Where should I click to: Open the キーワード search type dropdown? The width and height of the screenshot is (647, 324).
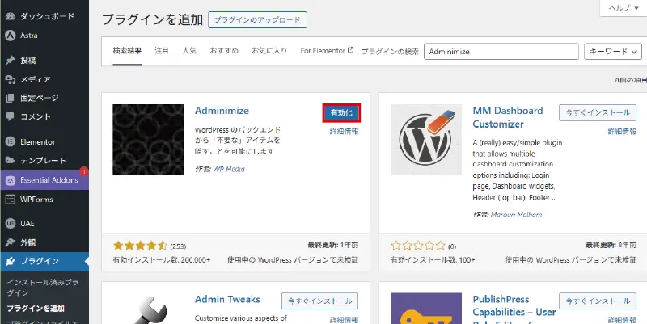coord(613,52)
